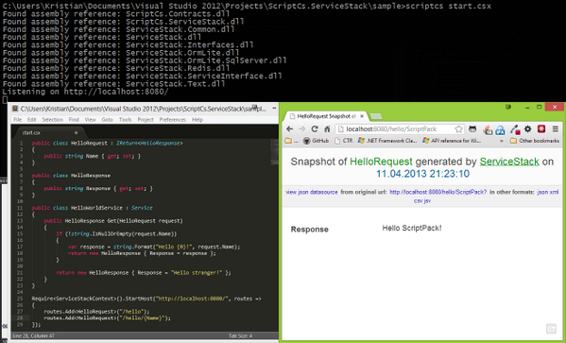Open the black gear extension icon
566x343 pixels.
point(528,129)
